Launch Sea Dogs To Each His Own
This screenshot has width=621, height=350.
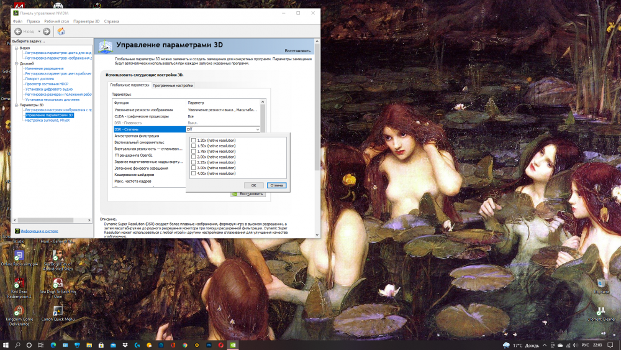pos(58,288)
